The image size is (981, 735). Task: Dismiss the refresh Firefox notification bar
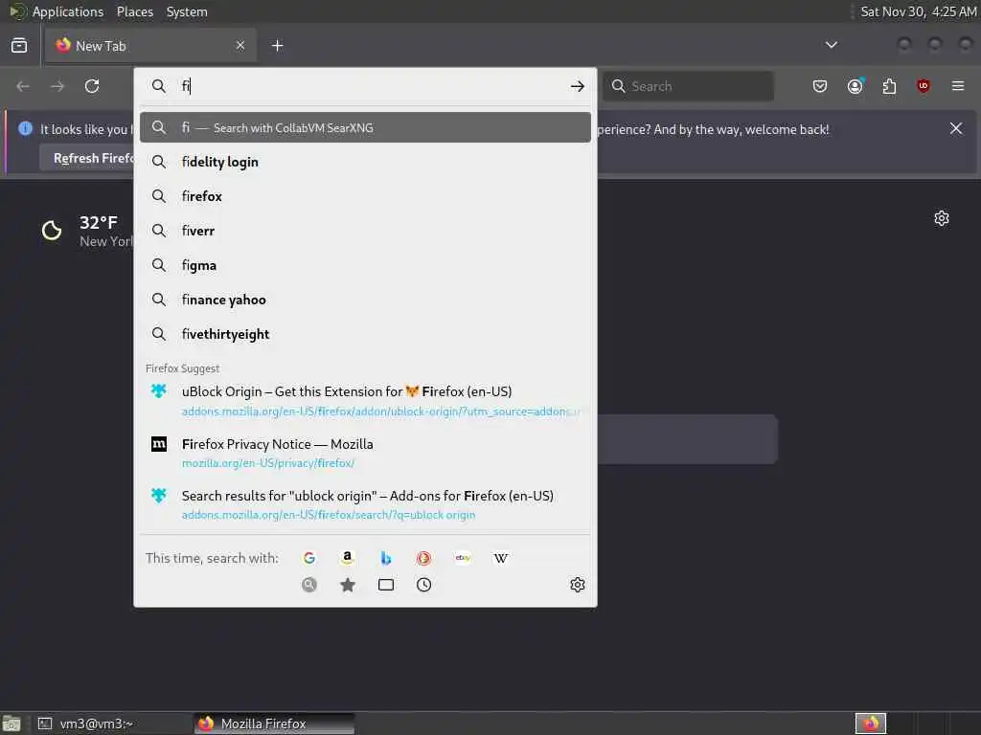pyautogui.click(x=955, y=128)
